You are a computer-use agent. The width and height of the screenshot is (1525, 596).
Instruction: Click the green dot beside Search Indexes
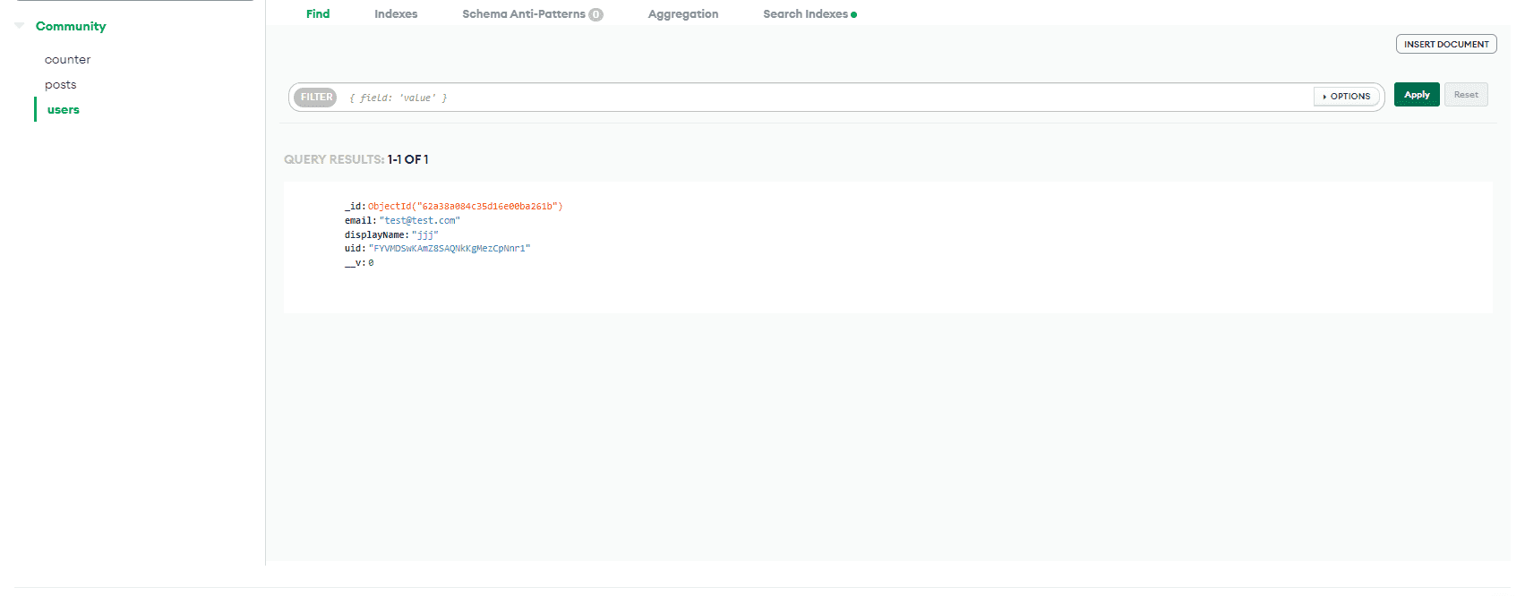854,15
